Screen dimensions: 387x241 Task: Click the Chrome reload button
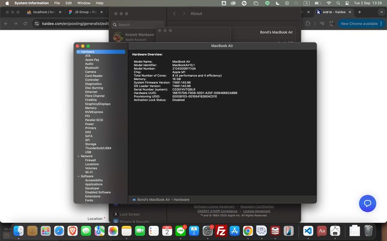click(x=25, y=24)
